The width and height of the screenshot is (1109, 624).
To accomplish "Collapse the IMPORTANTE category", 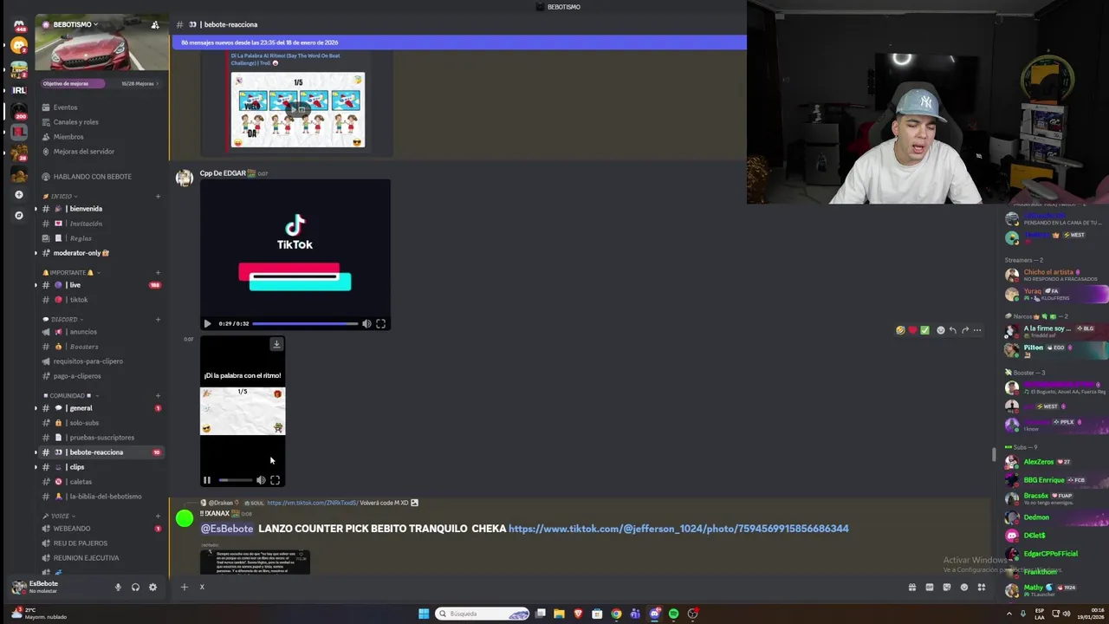I will click(x=71, y=273).
